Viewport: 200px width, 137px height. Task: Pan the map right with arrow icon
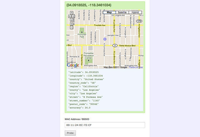click(x=73, y=16)
